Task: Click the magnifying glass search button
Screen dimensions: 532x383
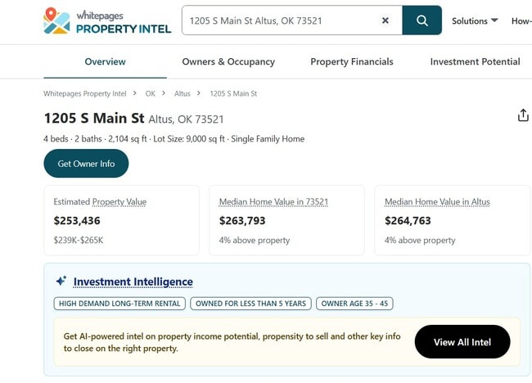Action: tap(422, 20)
